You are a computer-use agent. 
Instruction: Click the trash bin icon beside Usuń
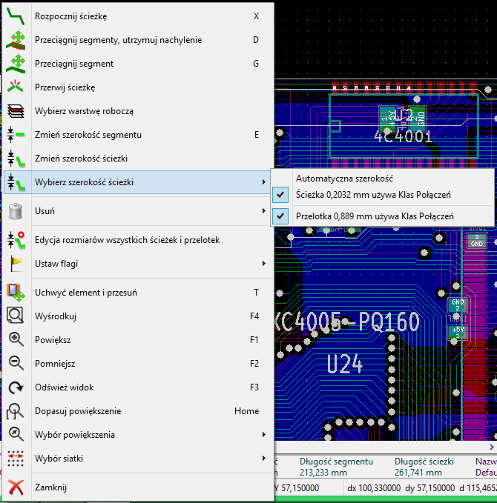16,211
